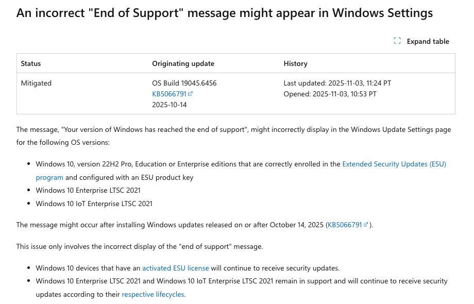Follow the "activated ESU license" link
Screen dimensions: 474x304
175,268
